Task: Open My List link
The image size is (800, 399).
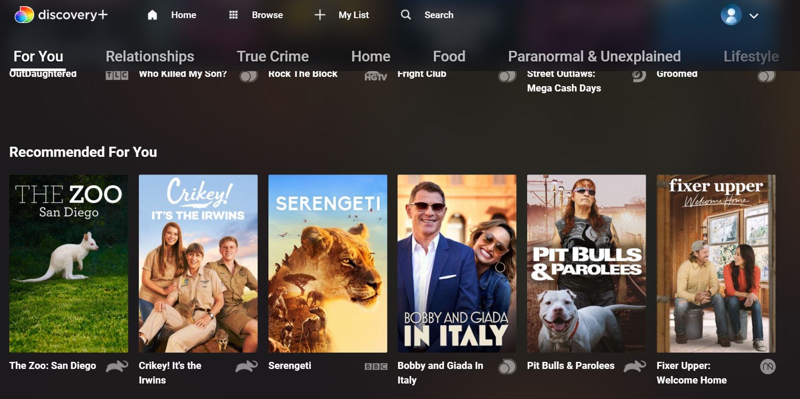Action: point(353,15)
